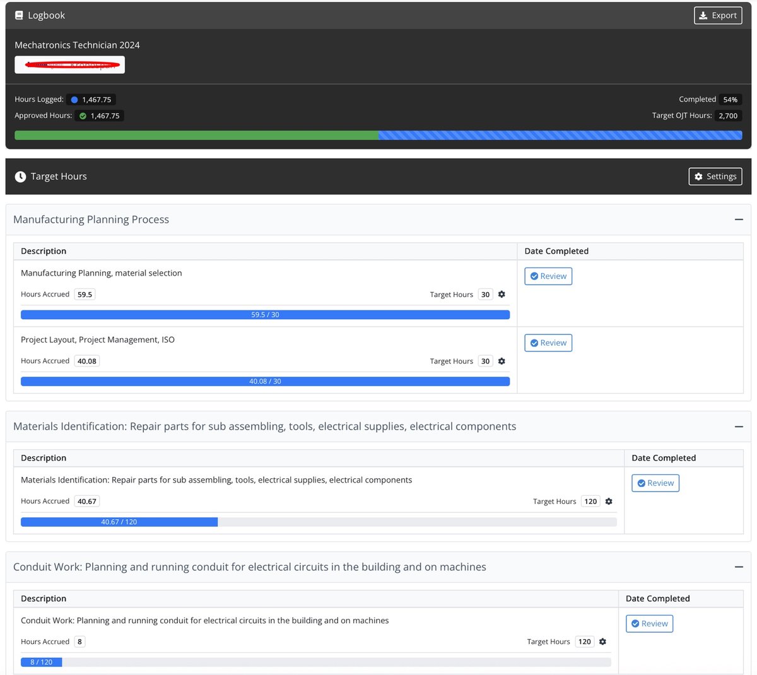This screenshot has height=675, width=757.
Task: Open gear settings for Conduit Work target hours
Action: (602, 642)
